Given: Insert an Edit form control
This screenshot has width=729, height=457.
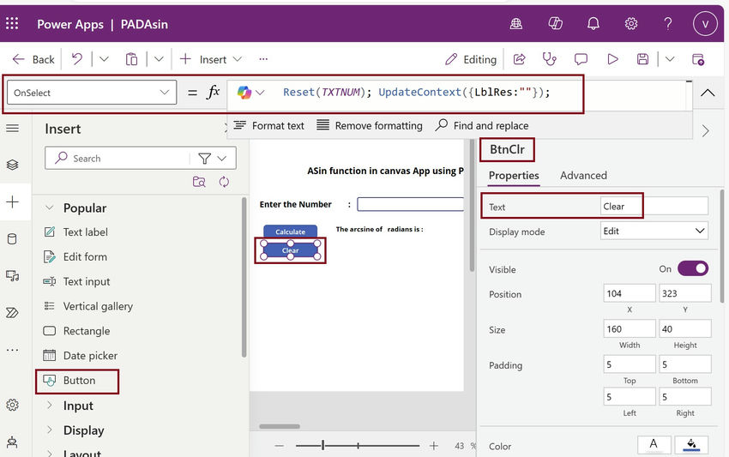Looking at the screenshot, I should coord(75,256).
